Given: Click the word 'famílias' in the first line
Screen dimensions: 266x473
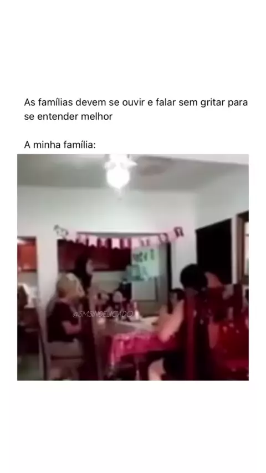Looking at the screenshot, I should [55, 102].
